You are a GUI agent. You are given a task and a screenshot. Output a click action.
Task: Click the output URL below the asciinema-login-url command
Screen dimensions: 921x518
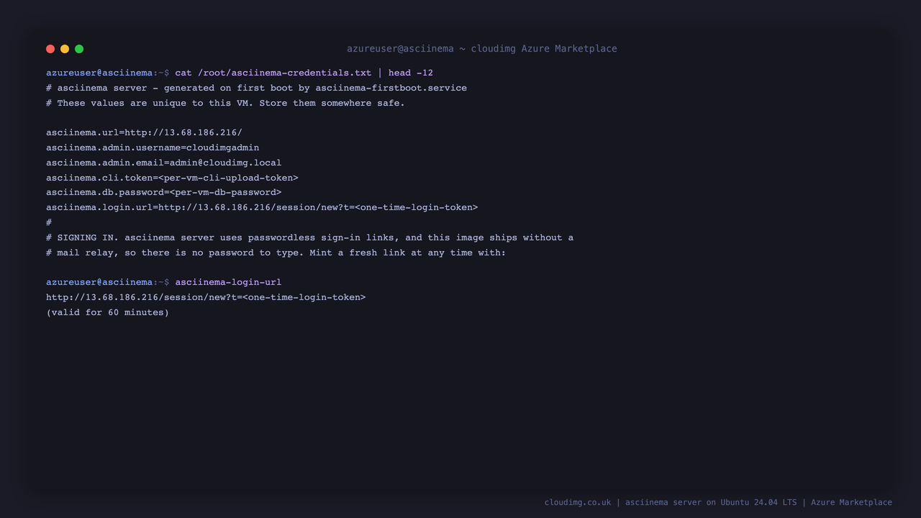tap(206, 297)
